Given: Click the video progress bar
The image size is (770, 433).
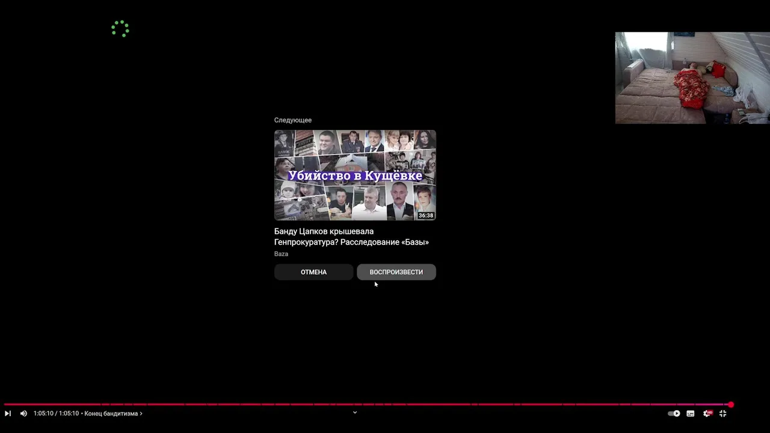Looking at the screenshot, I should (367, 405).
